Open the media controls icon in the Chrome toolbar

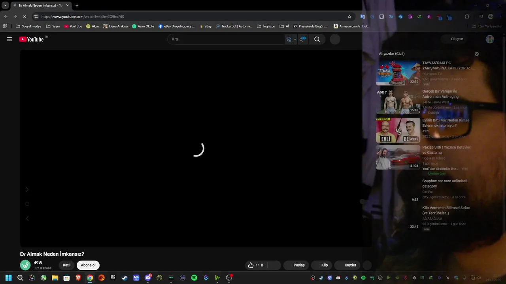pyautogui.click(x=481, y=17)
